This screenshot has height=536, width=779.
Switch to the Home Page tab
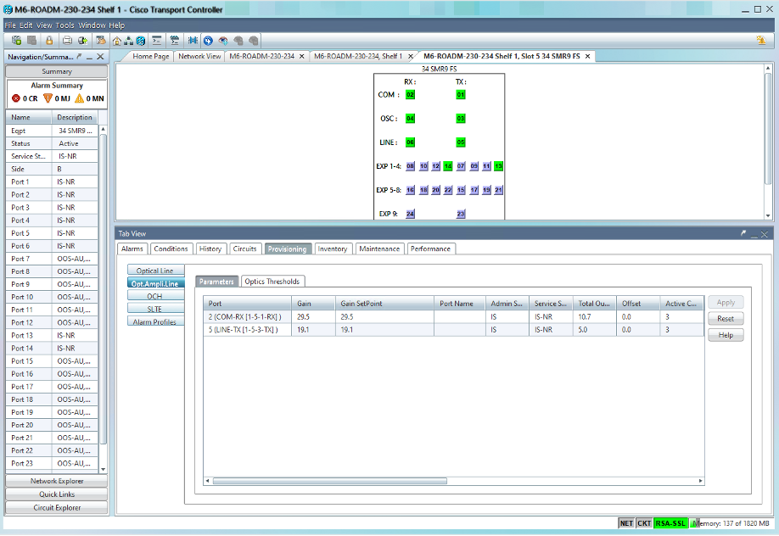pos(150,57)
